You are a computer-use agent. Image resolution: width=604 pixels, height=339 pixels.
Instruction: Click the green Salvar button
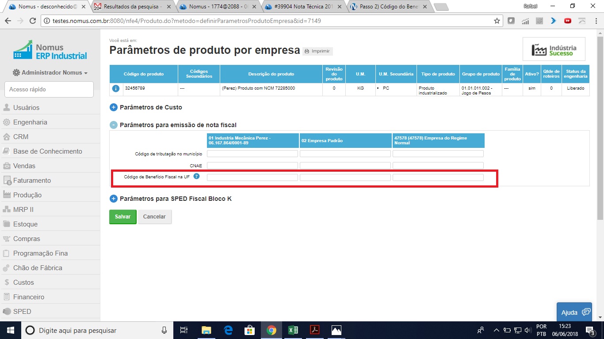pyautogui.click(x=123, y=217)
